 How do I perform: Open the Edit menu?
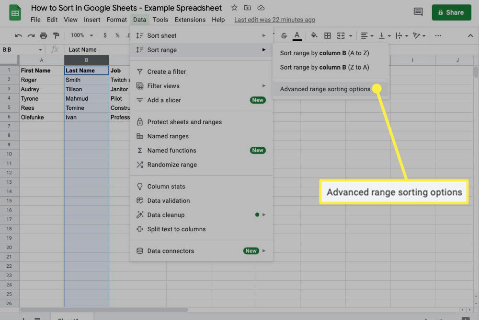[52, 20]
